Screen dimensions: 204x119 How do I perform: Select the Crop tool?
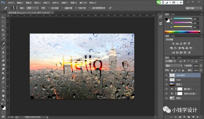(x=3, y=35)
